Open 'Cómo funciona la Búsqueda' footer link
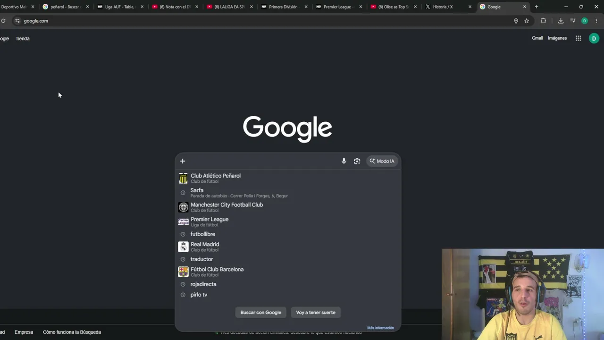Image resolution: width=604 pixels, height=340 pixels. click(x=72, y=332)
